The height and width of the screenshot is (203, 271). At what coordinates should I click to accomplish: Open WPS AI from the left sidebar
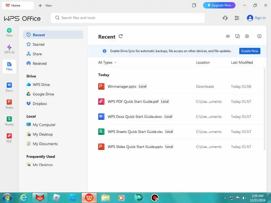tap(9, 49)
